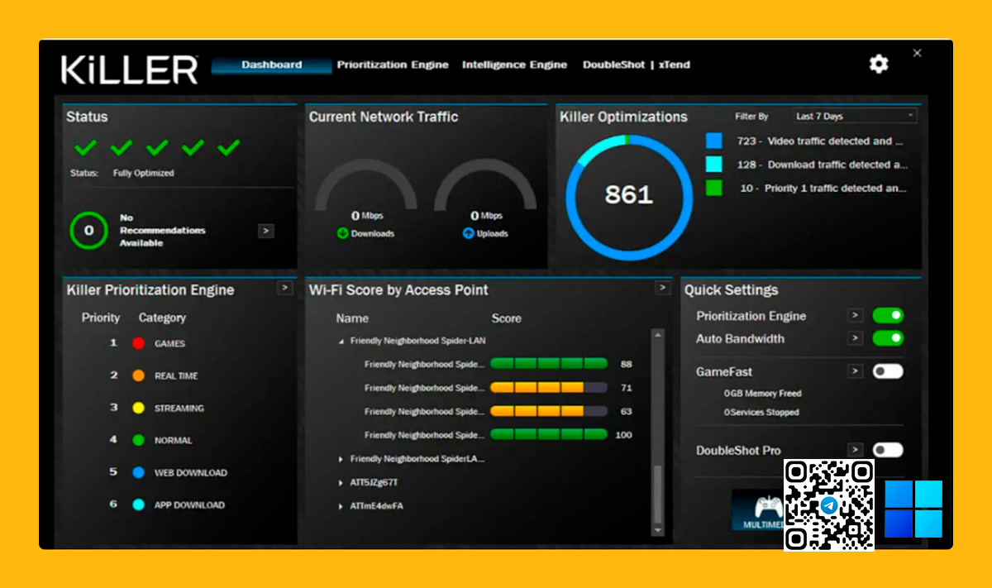Collapse Friendly Neighborhood Spider-LAN group
The width and height of the screenshot is (992, 588).
click(341, 341)
